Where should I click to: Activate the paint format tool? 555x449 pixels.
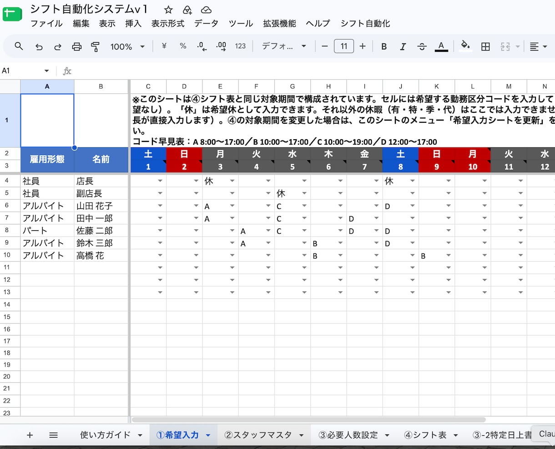(x=96, y=46)
